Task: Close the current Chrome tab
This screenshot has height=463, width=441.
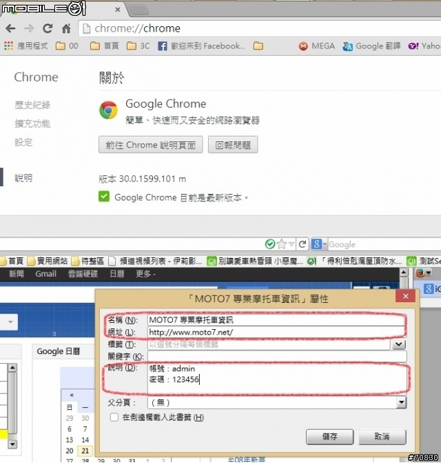Action: pyautogui.click(x=118, y=10)
